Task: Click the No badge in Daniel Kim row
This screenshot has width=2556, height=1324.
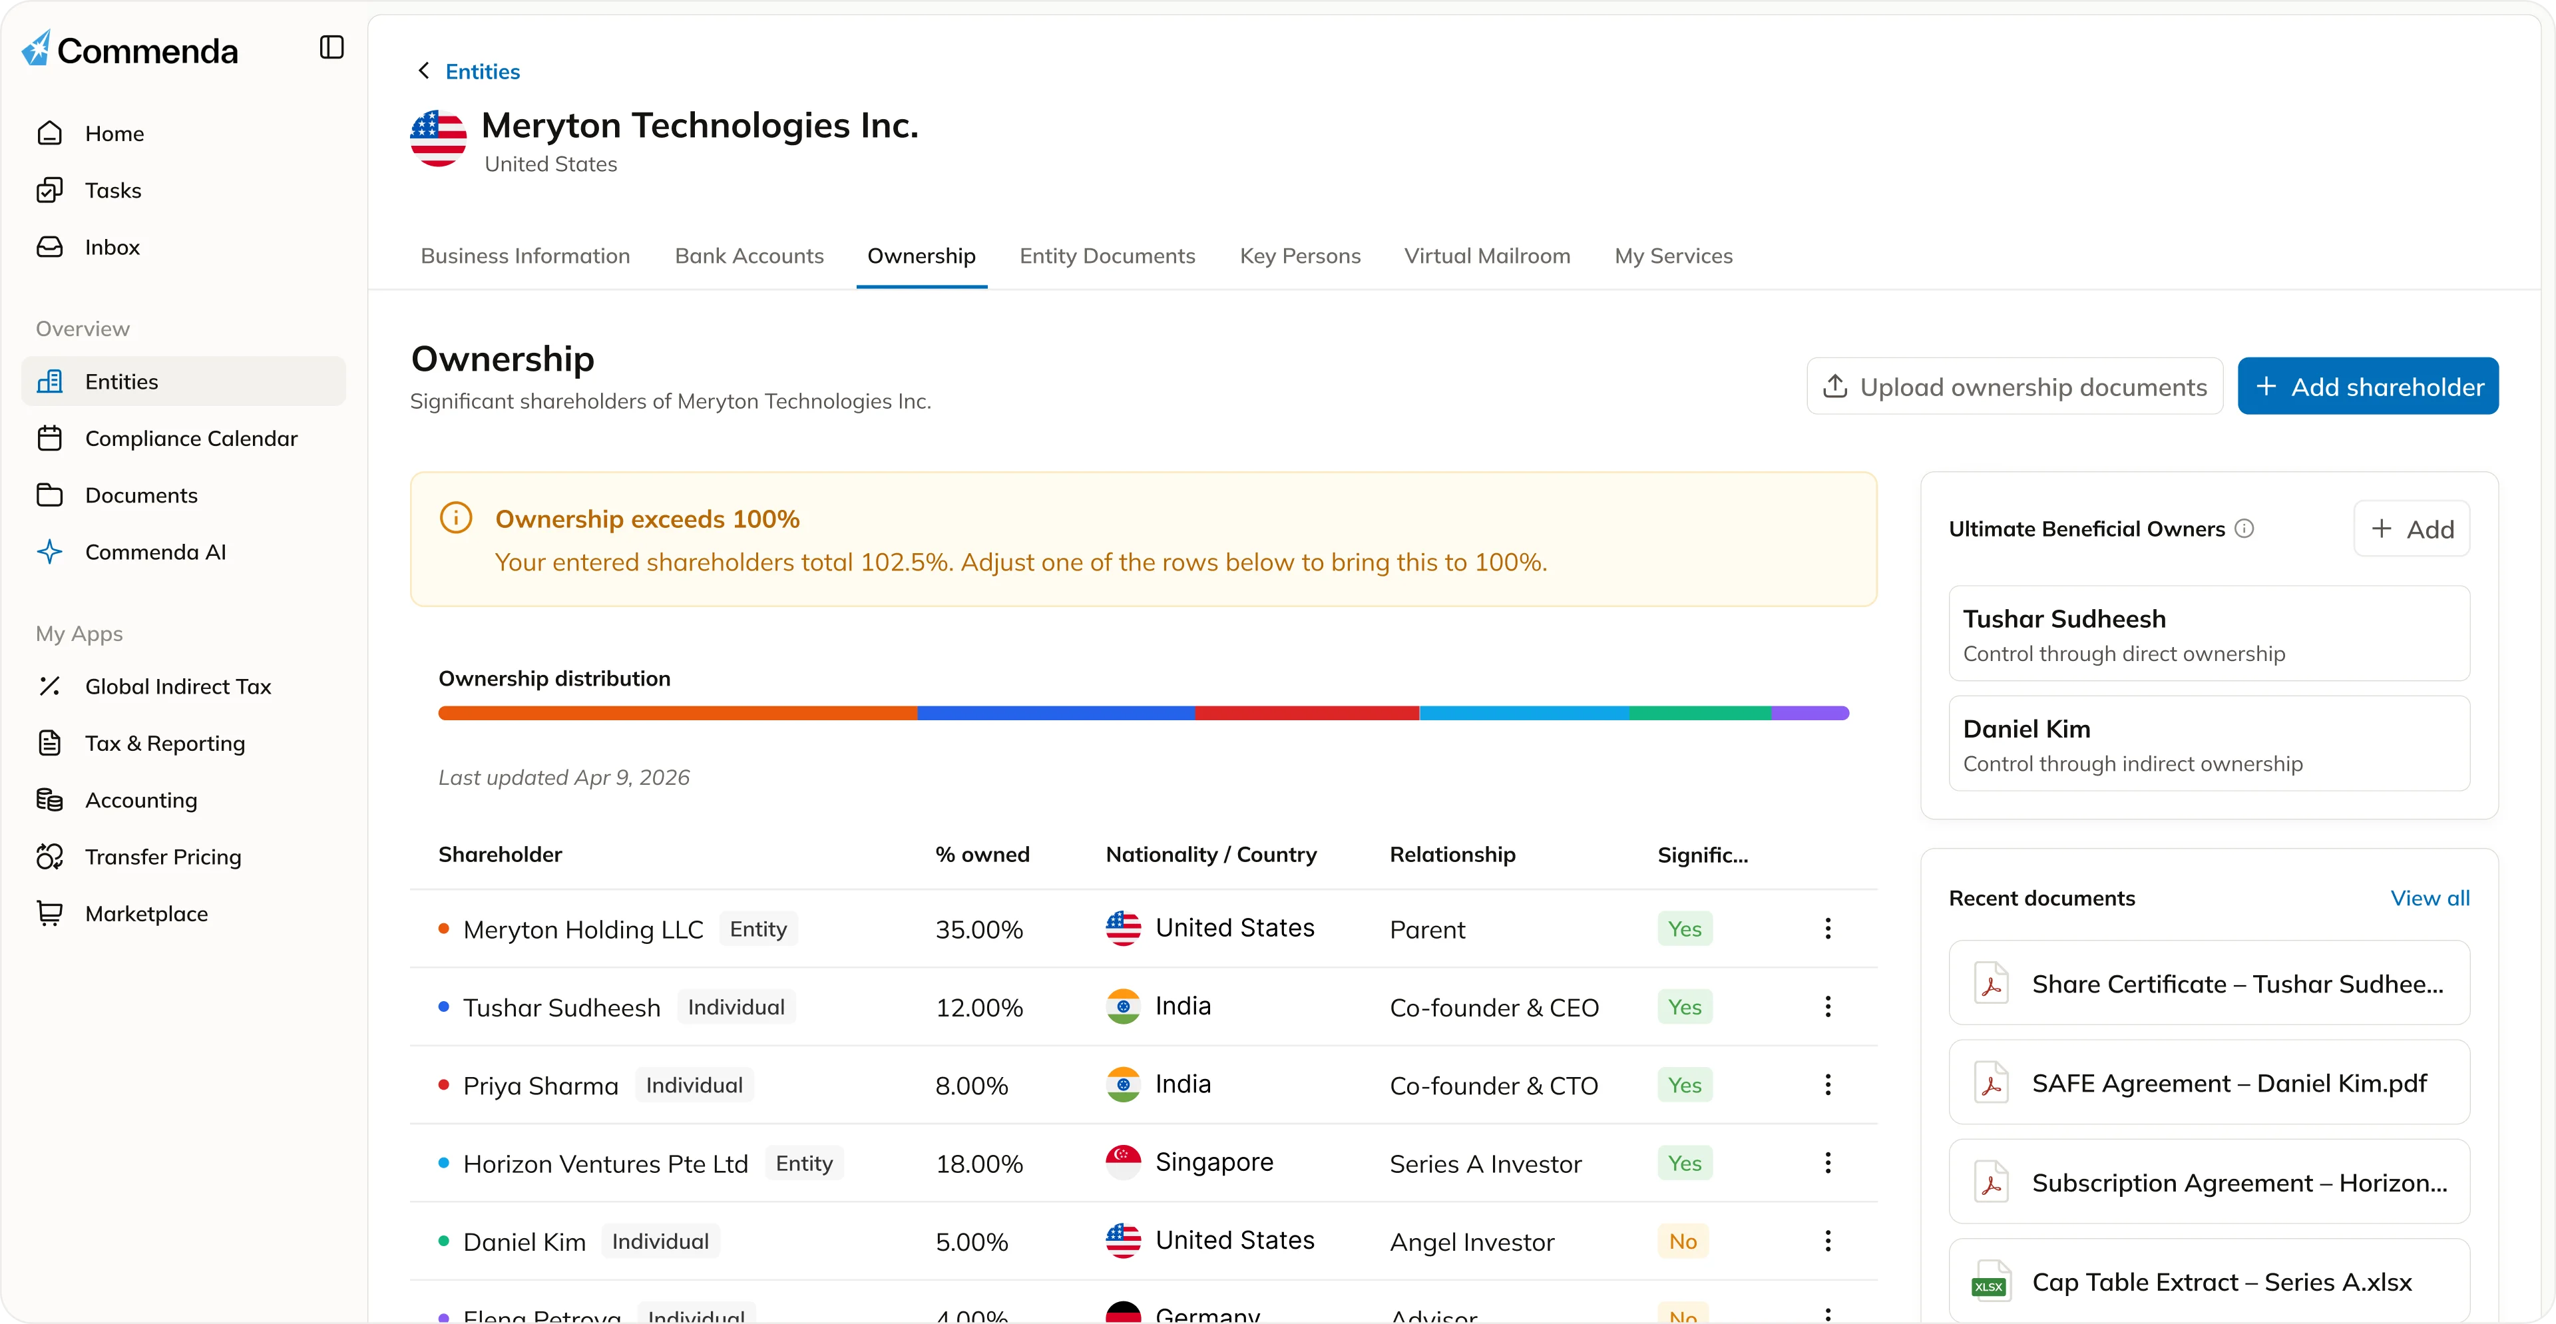Action: pos(1683,1241)
